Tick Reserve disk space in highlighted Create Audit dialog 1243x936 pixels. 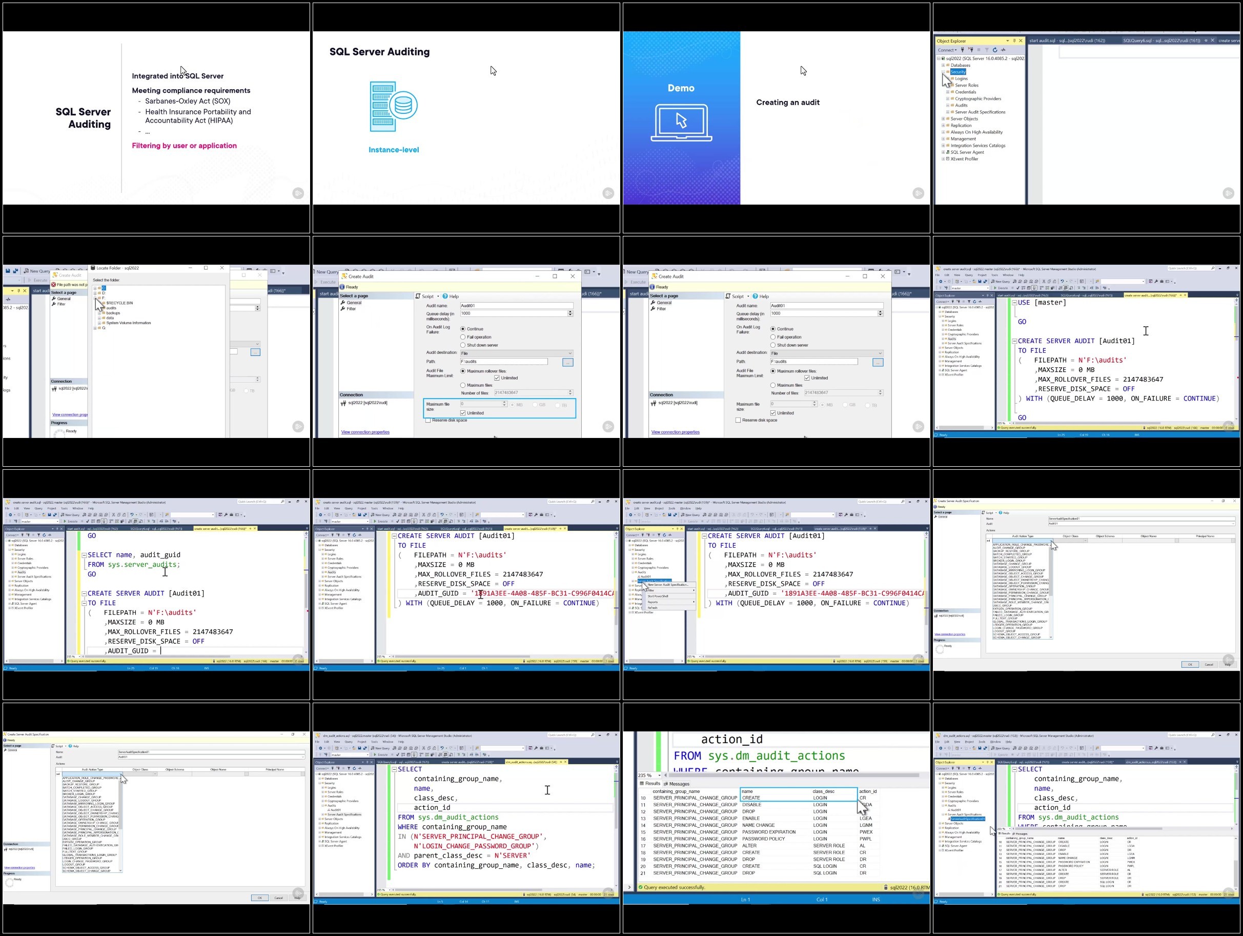click(428, 421)
